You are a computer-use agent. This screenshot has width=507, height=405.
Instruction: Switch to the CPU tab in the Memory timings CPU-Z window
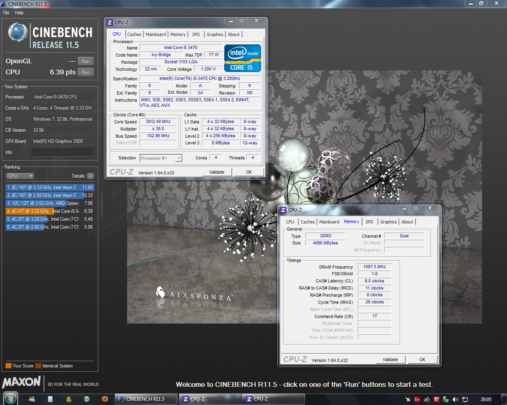[290, 222]
